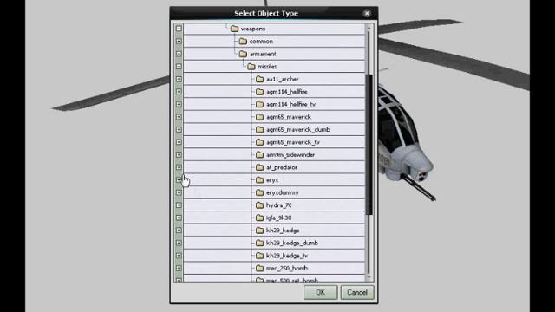Expand the common tree node

[x=179, y=42]
